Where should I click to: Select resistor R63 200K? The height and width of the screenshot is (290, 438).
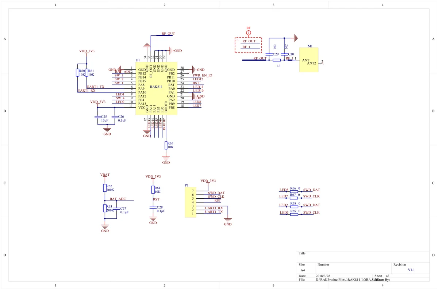(x=105, y=209)
